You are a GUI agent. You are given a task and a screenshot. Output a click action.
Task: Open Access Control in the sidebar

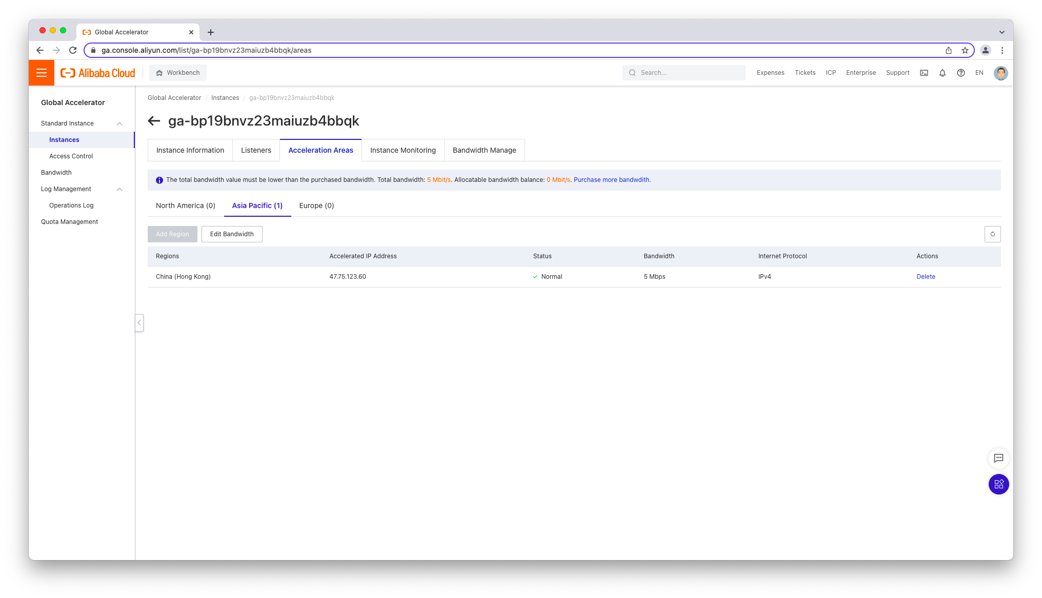coord(71,156)
